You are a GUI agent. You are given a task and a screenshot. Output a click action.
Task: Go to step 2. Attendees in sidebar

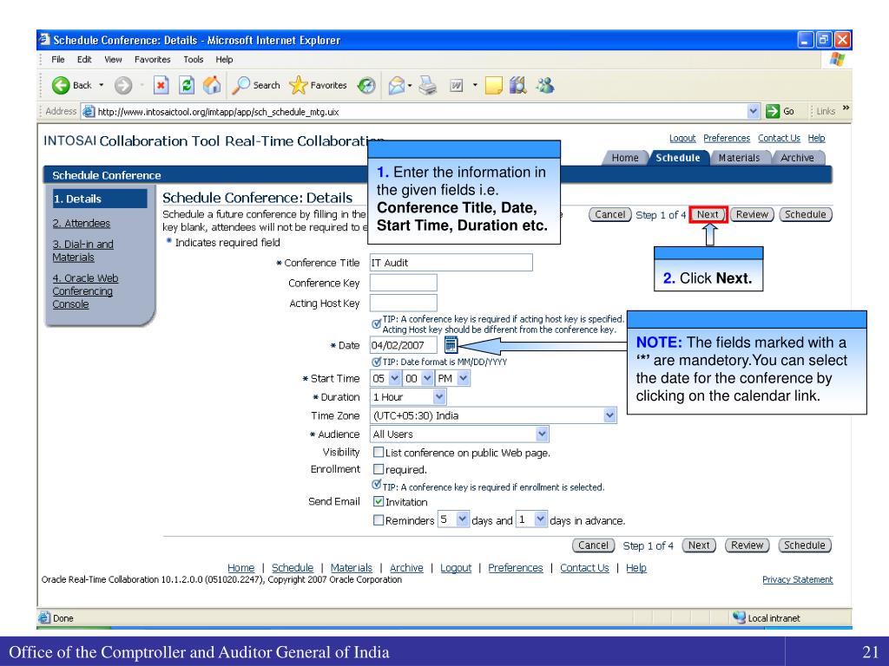coord(81,223)
